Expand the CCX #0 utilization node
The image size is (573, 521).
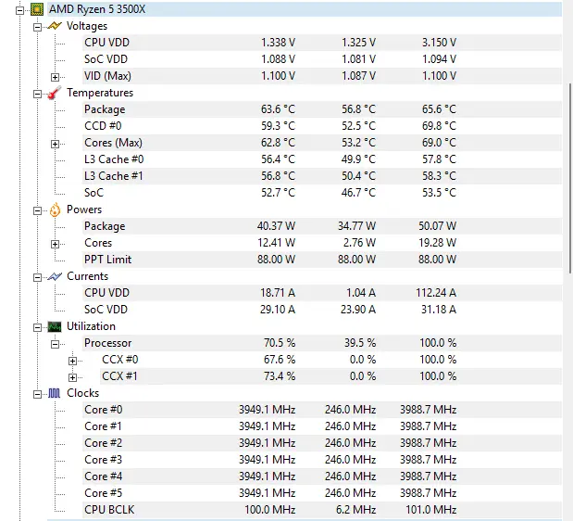(72, 362)
